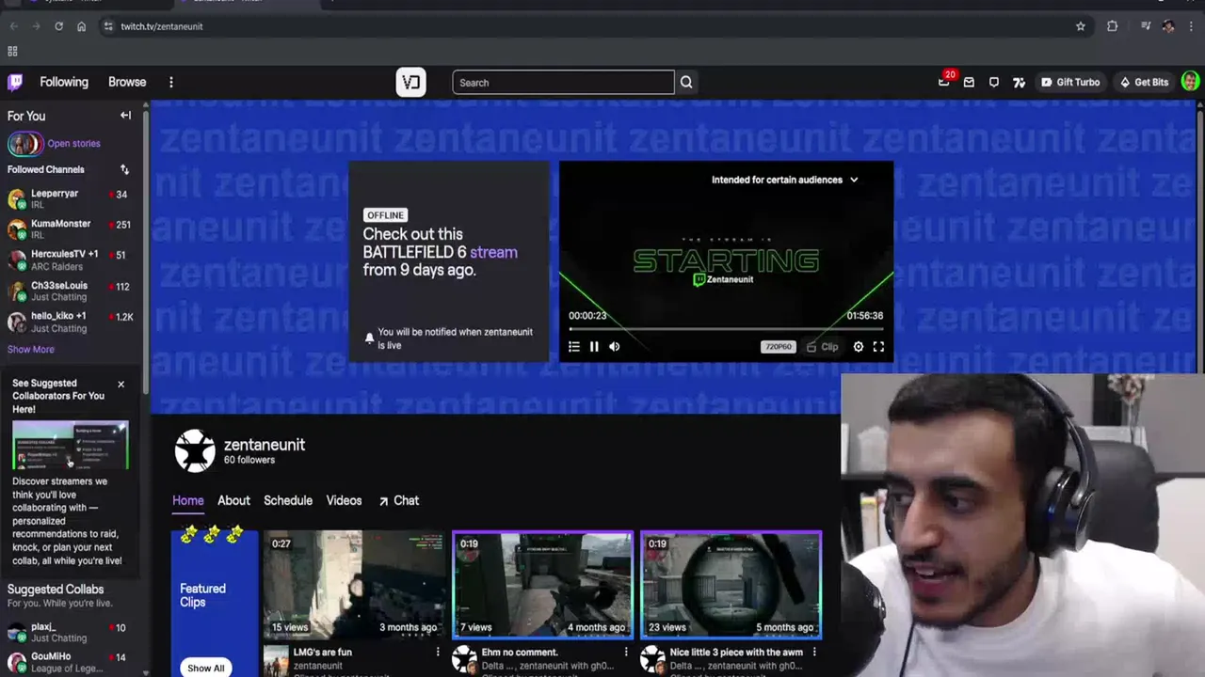The height and width of the screenshot is (677, 1205).
Task: Click the zentaneunit channel name heading
Action: point(265,445)
